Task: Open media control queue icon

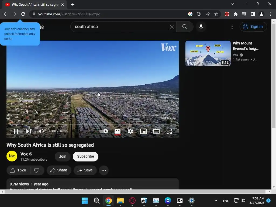Action: point(244,14)
